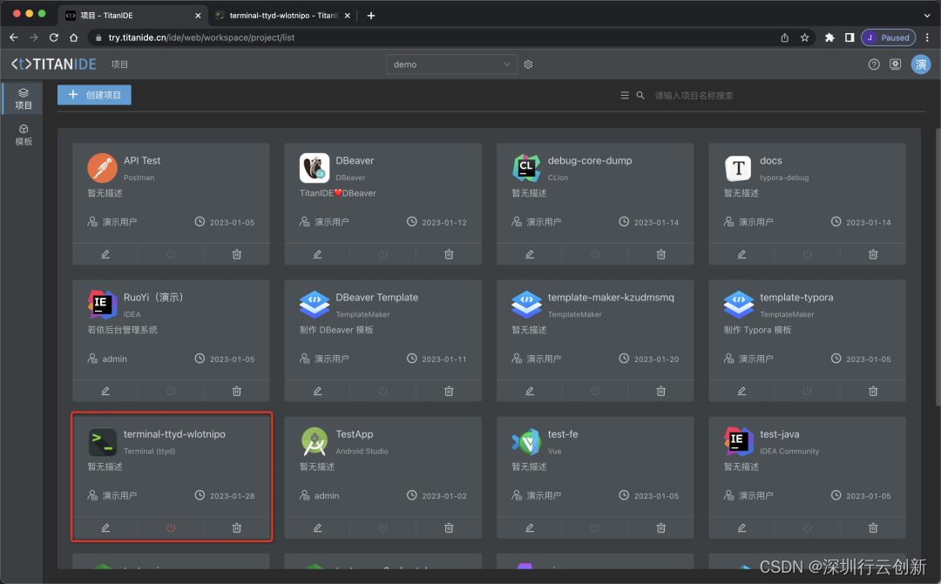Open a new browser tab

point(371,16)
